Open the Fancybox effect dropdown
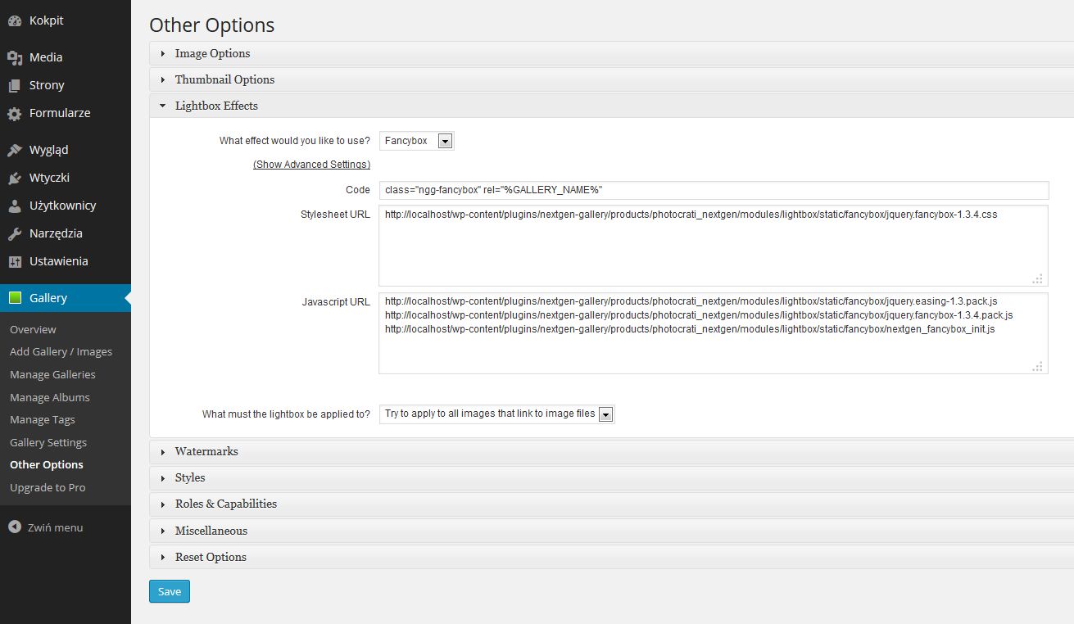The height and width of the screenshot is (624, 1074). click(x=416, y=141)
